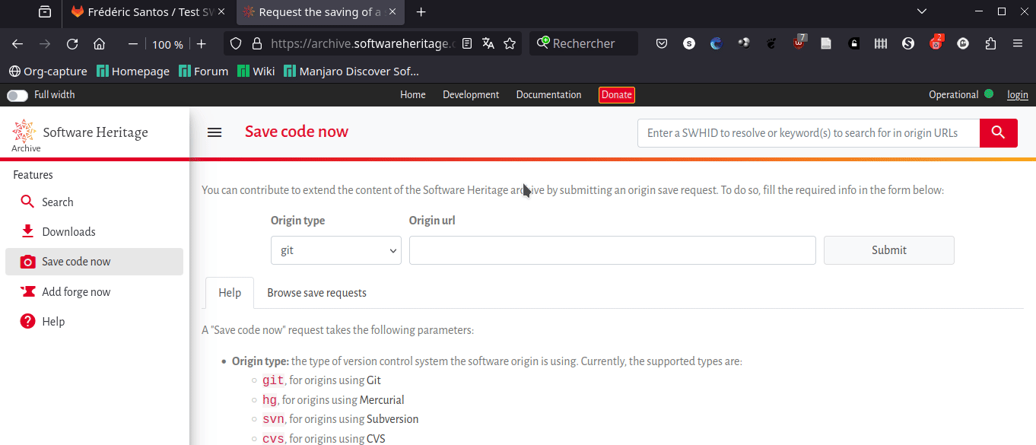The height and width of the screenshot is (445, 1036).
Task: Open the Origin type dropdown showing git
Action: point(335,250)
